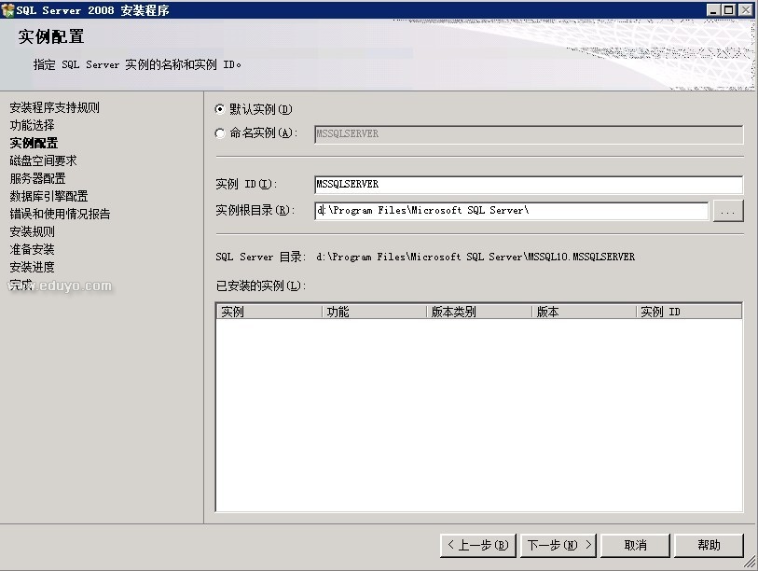Image resolution: width=758 pixels, height=571 pixels.
Task: Select the 命名实例 radio button
Action: (220, 133)
